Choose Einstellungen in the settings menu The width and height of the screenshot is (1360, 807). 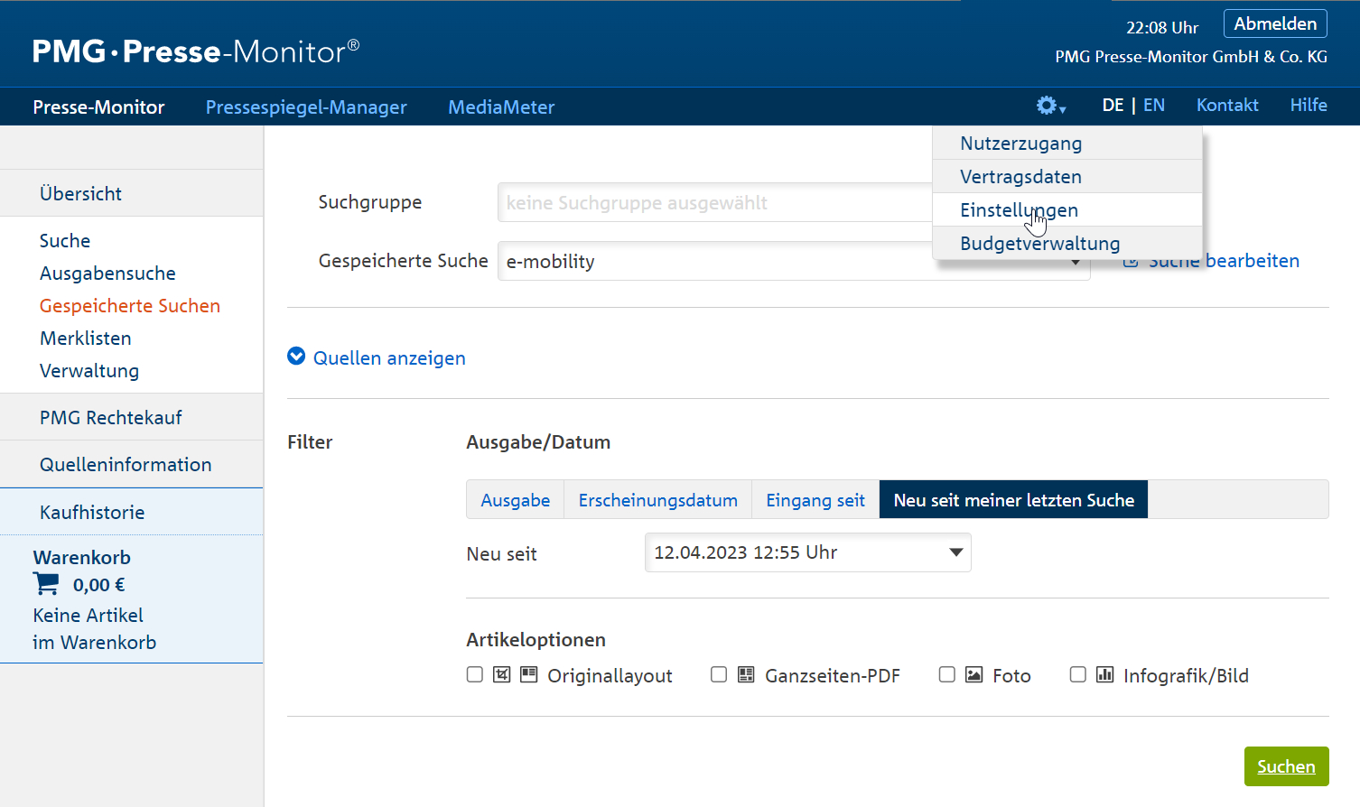tap(1067, 209)
